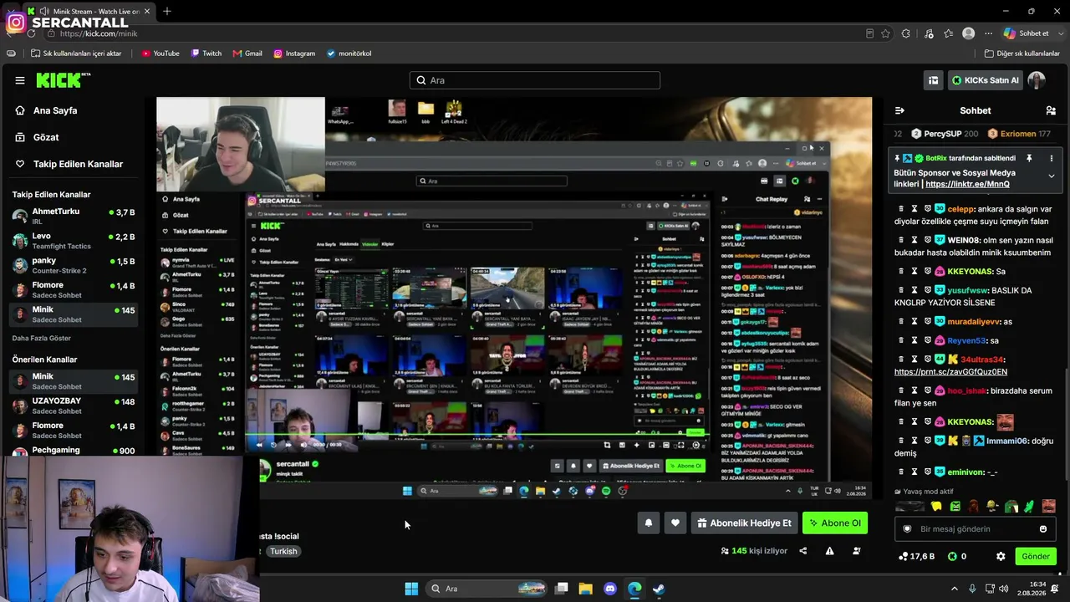Click Abonelik Hediye Et button
Screen dimensions: 1070x602
[x=744, y=523]
